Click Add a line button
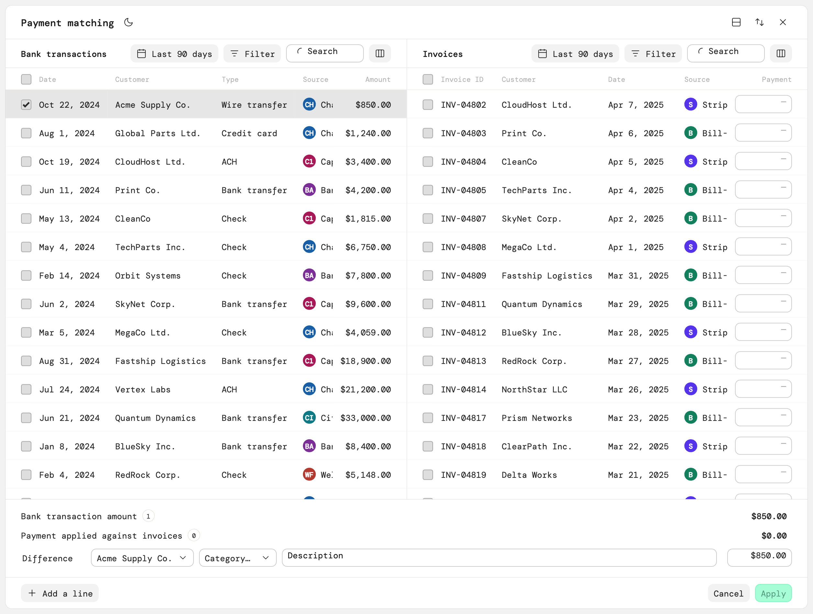This screenshot has width=813, height=614. [60, 593]
